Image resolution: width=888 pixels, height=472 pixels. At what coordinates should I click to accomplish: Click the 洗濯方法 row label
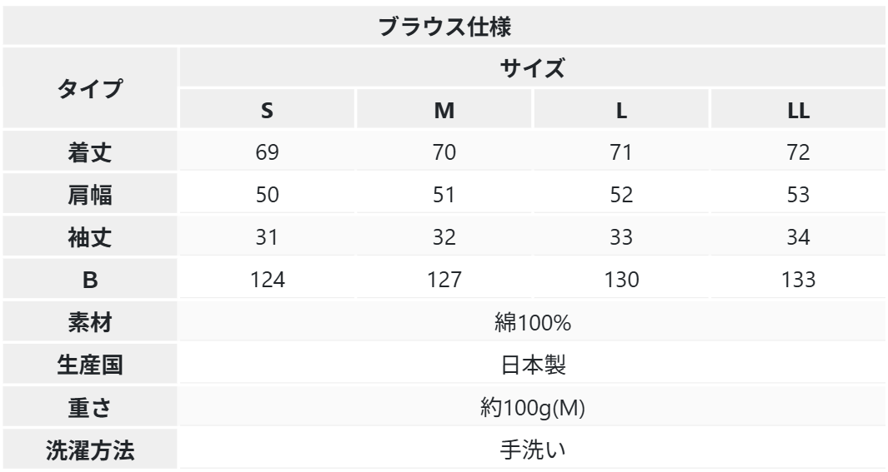click(x=89, y=450)
